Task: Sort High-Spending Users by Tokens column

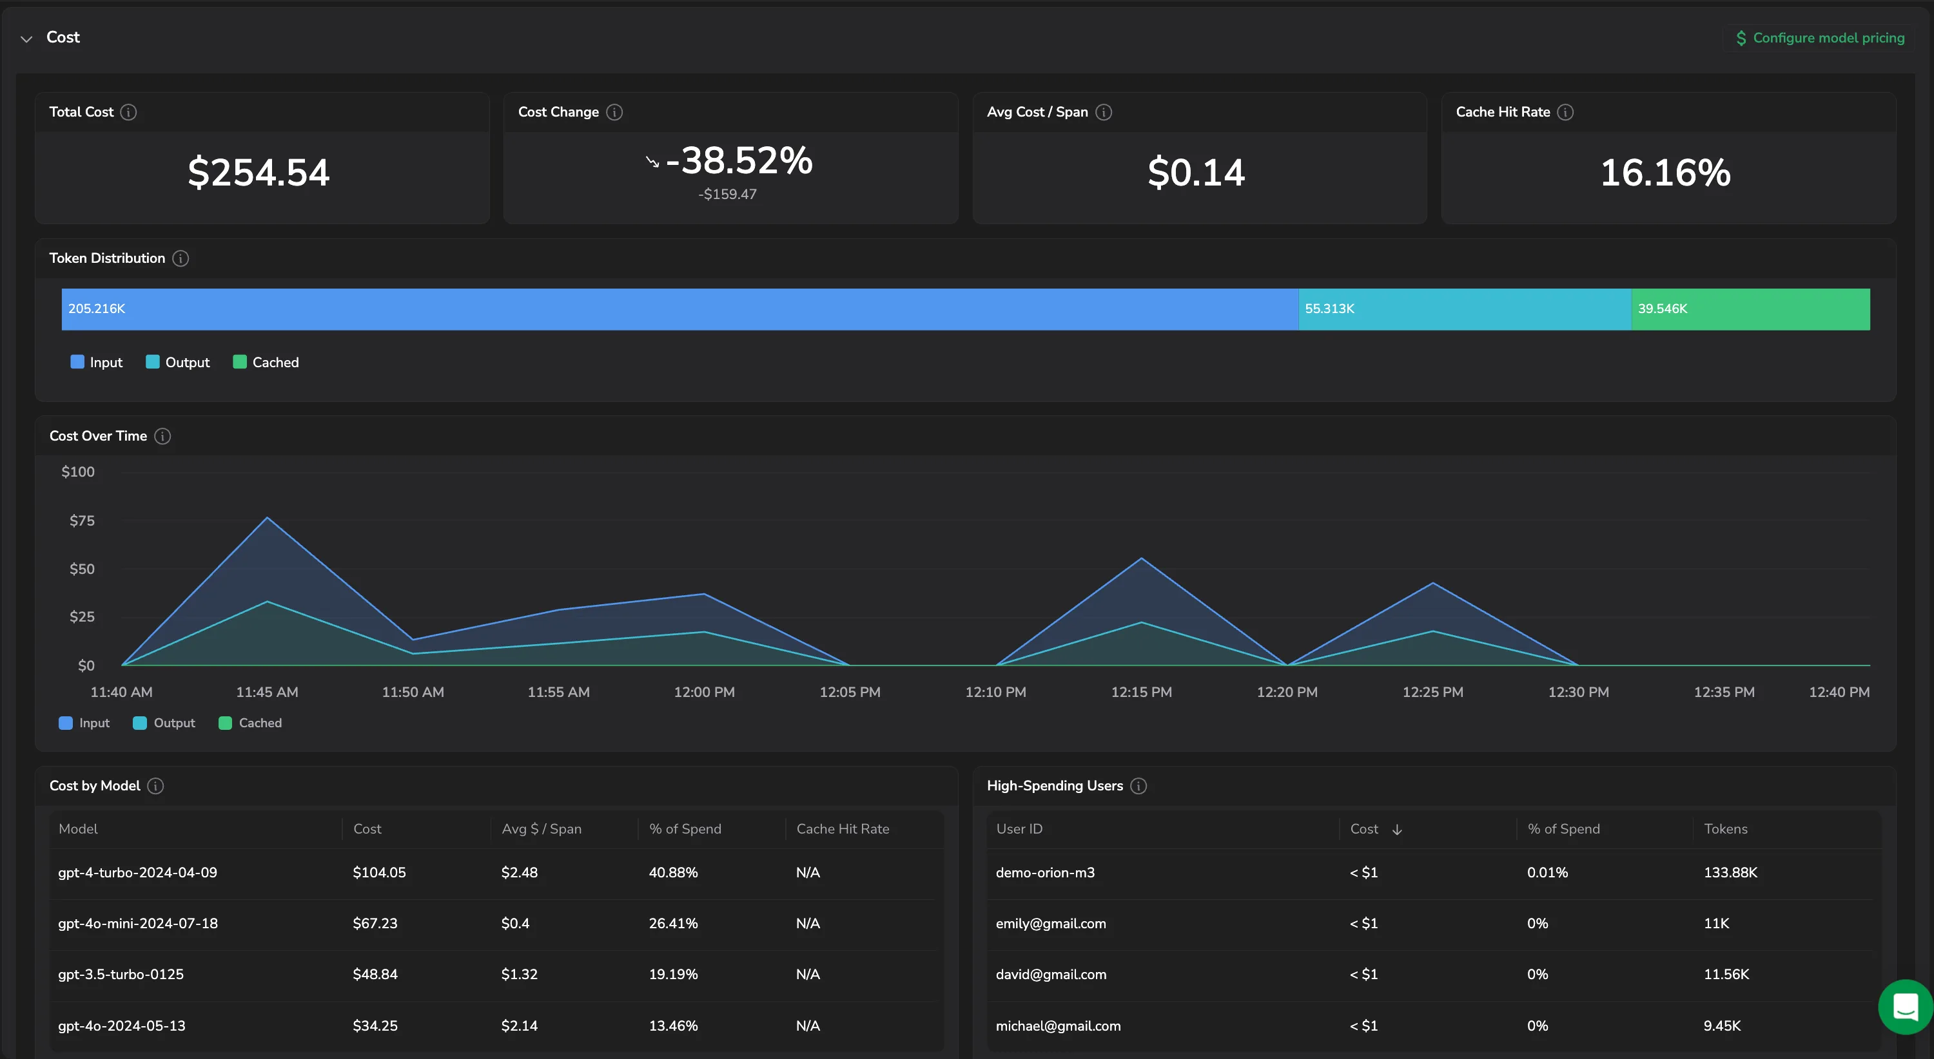Action: tap(1725, 829)
